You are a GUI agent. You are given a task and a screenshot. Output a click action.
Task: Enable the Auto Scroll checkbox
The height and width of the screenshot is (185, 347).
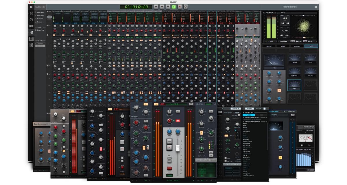pyautogui.click(x=36, y=16)
